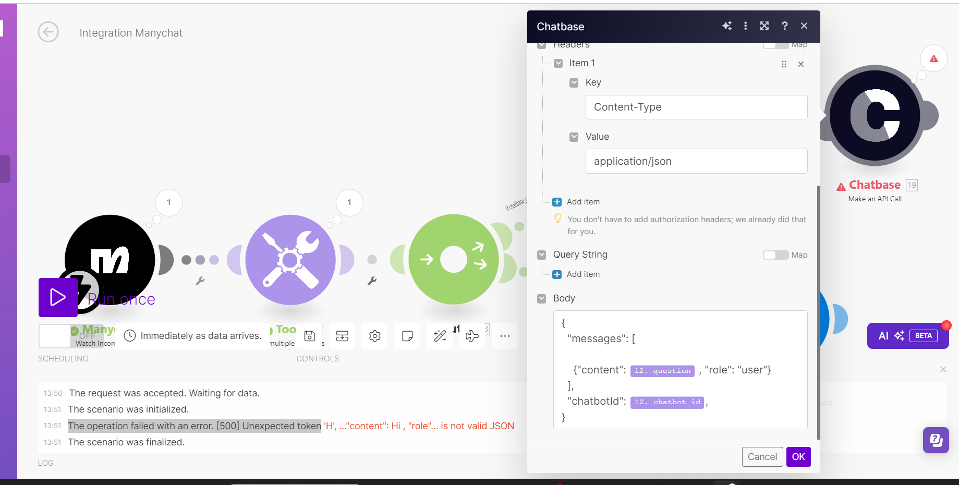Remove header Item 1
Image resolution: width=959 pixels, height=485 pixels.
tap(801, 64)
